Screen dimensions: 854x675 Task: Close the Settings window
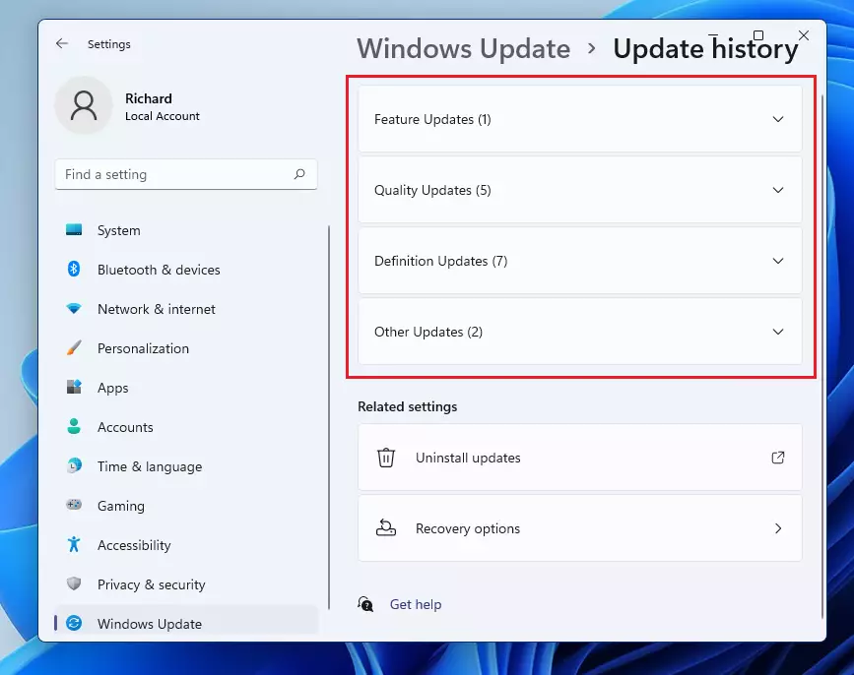[x=804, y=35]
